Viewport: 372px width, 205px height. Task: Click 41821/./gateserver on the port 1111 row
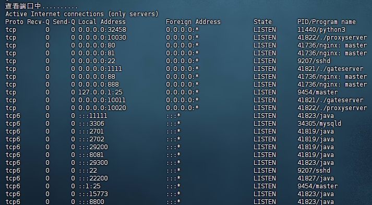(330, 69)
